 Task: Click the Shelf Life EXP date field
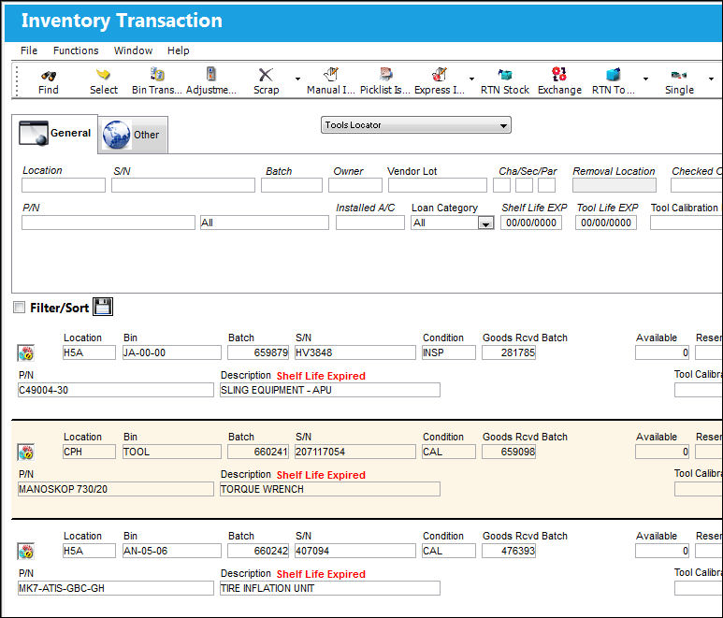531,223
